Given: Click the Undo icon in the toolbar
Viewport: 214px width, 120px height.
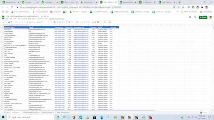Looking at the screenshot, I should point(4,22).
